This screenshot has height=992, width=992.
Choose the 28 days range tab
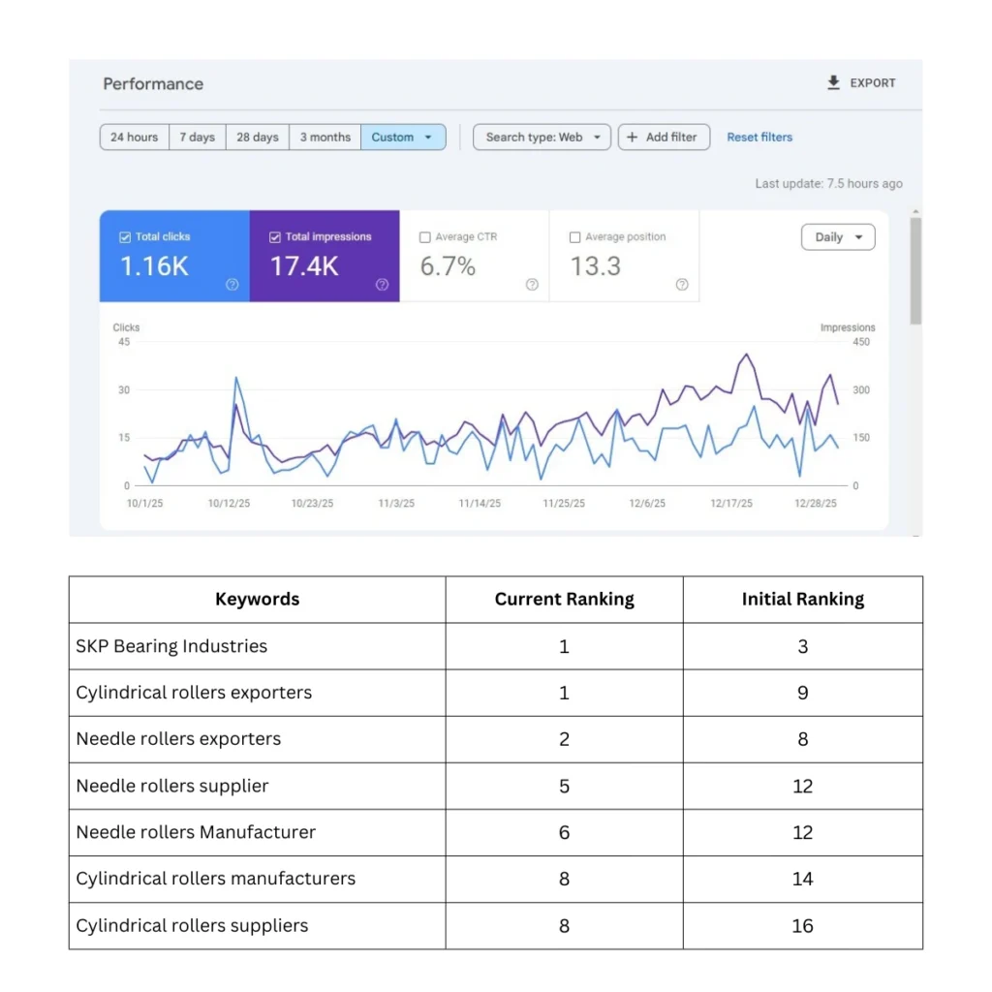(x=258, y=138)
